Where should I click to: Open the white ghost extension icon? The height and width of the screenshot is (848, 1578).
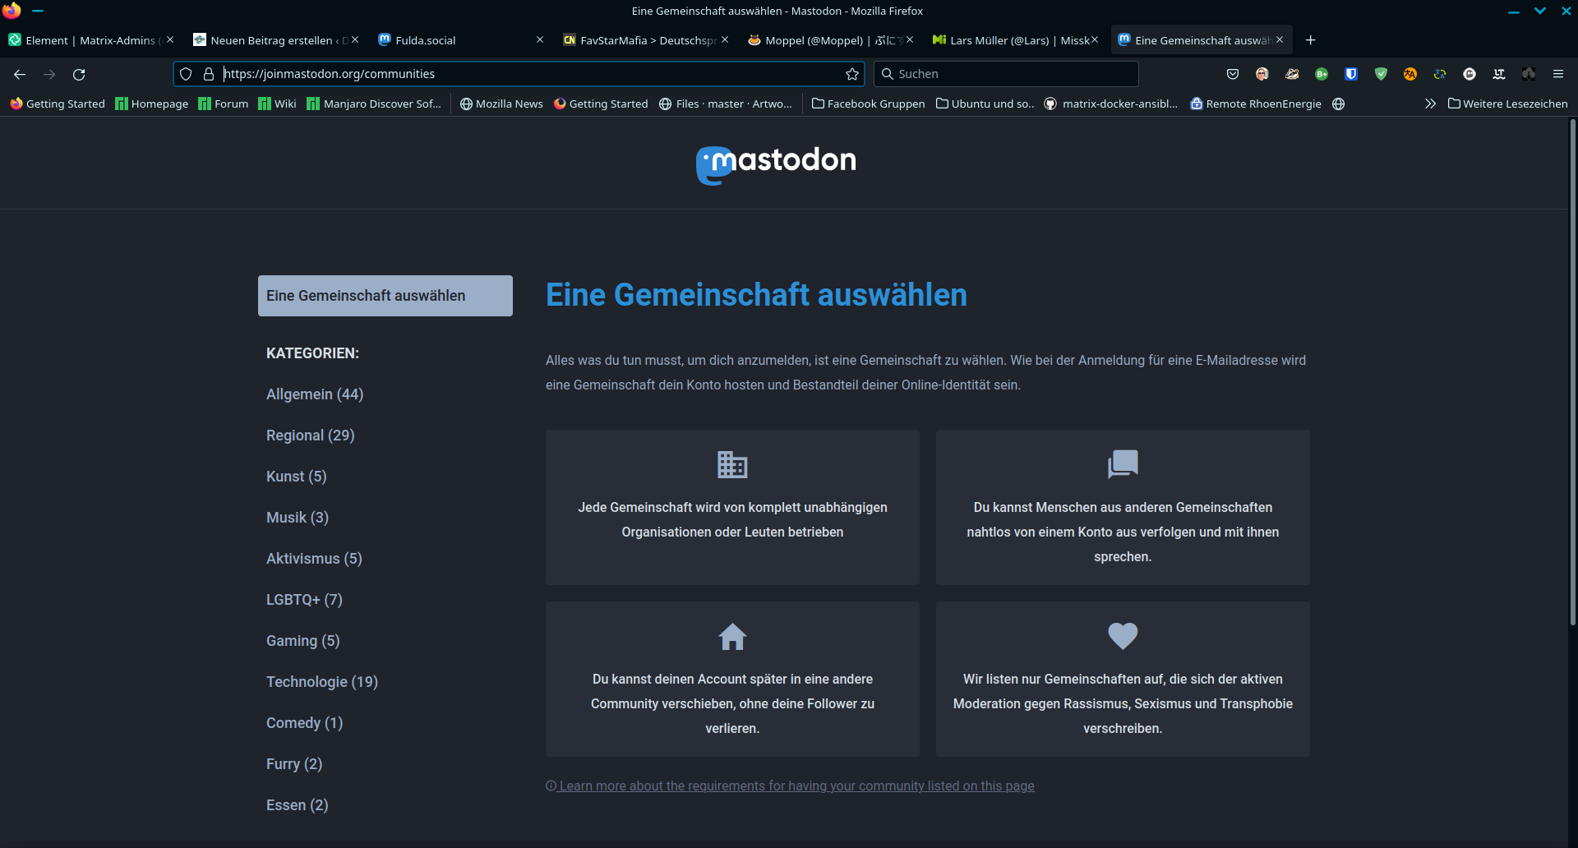(x=1469, y=74)
